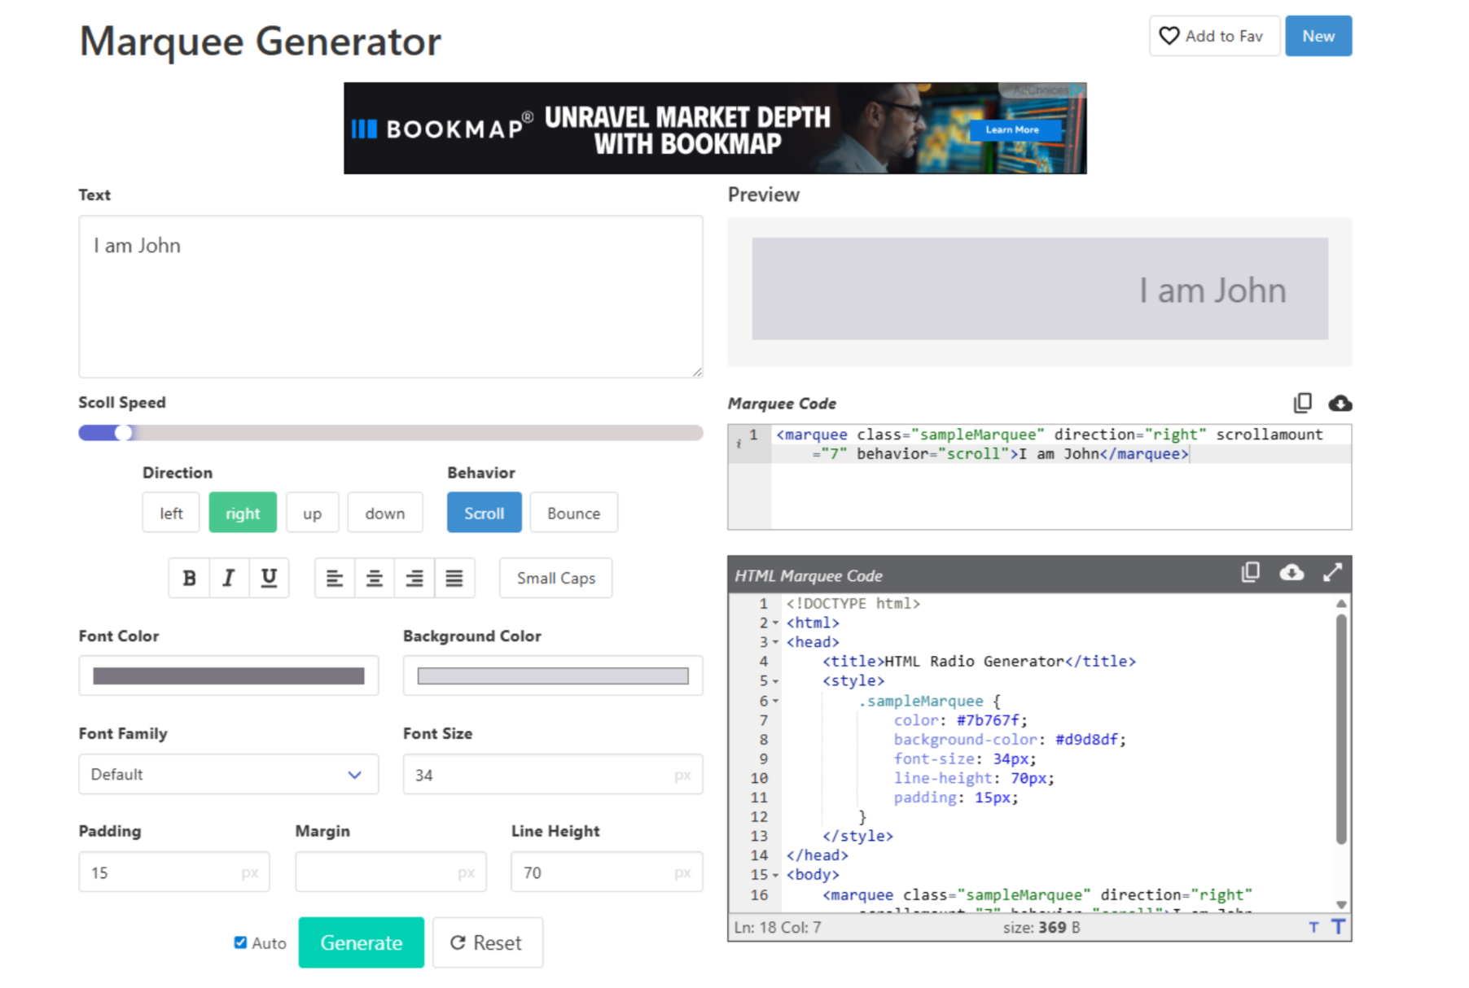Collapse the sampleMarquee rule at line 6

pos(775,701)
